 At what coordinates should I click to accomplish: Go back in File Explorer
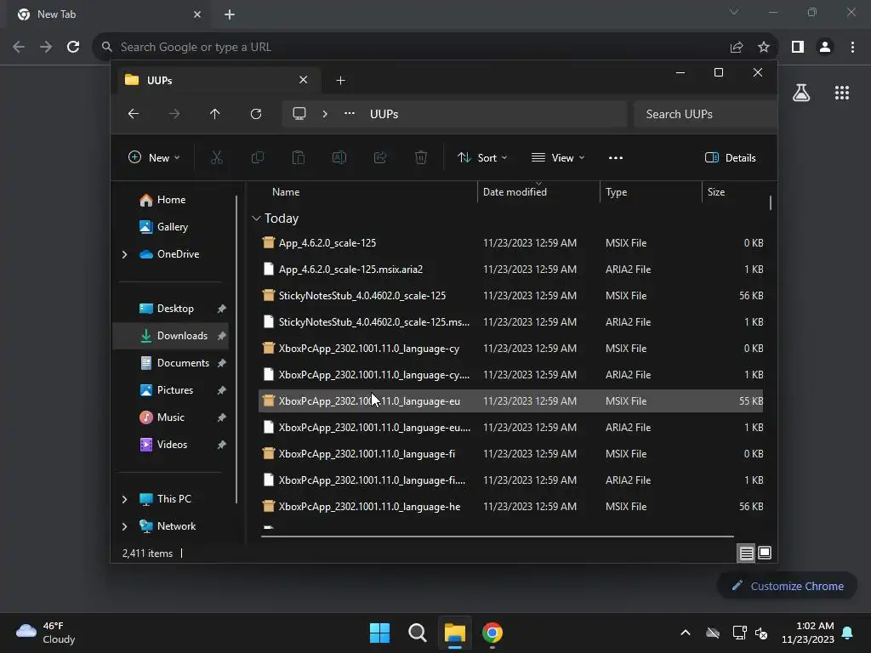134,114
